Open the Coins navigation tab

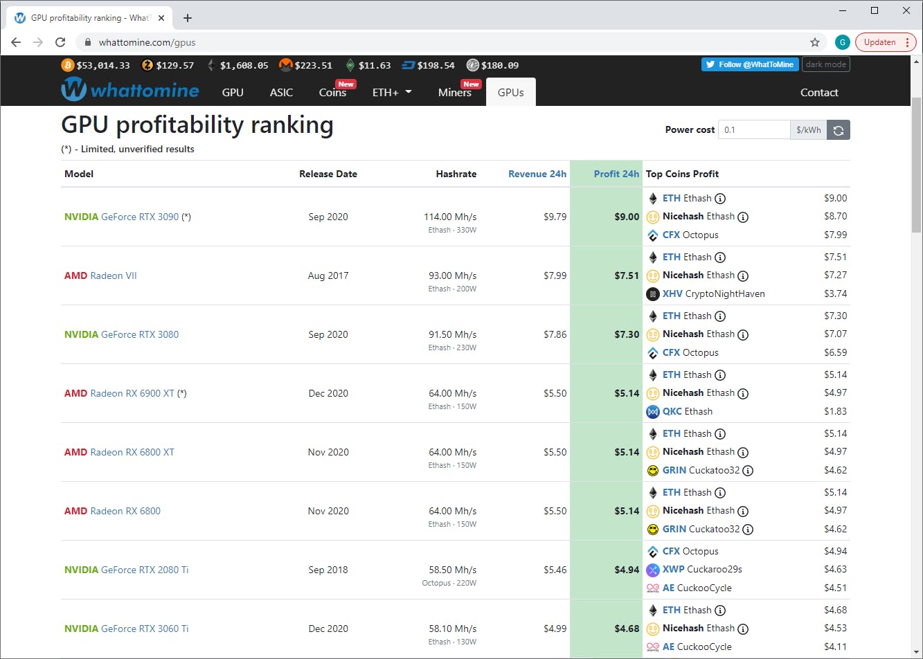click(x=333, y=92)
